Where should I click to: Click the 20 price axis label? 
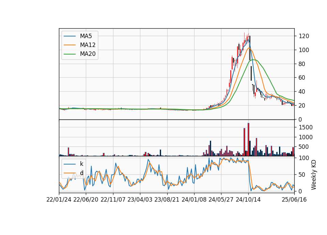tap(302, 106)
